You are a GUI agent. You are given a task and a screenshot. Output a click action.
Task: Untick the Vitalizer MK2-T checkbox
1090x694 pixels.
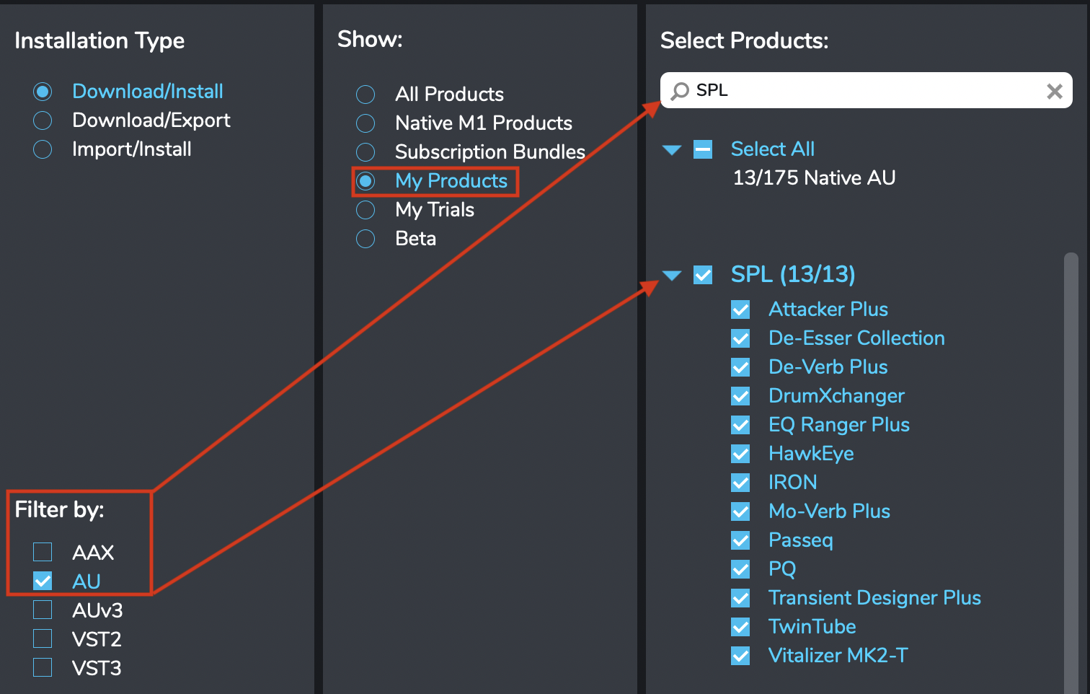(740, 656)
